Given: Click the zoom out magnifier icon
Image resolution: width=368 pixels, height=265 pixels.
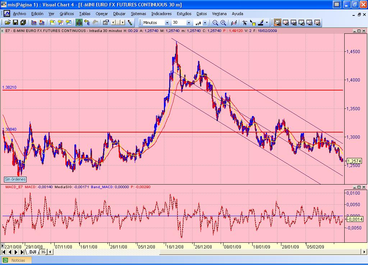Looking at the screenshot, I should (215, 23).
